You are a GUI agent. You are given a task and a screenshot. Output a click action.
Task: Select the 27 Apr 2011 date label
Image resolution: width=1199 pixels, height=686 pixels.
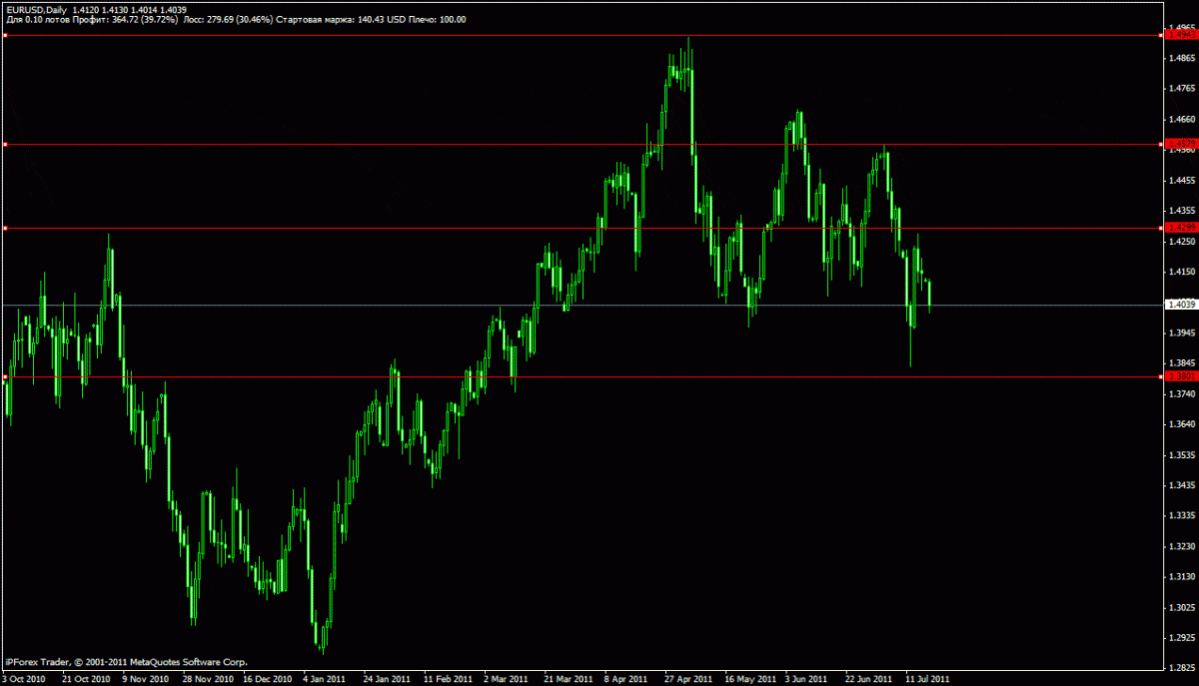click(x=689, y=678)
